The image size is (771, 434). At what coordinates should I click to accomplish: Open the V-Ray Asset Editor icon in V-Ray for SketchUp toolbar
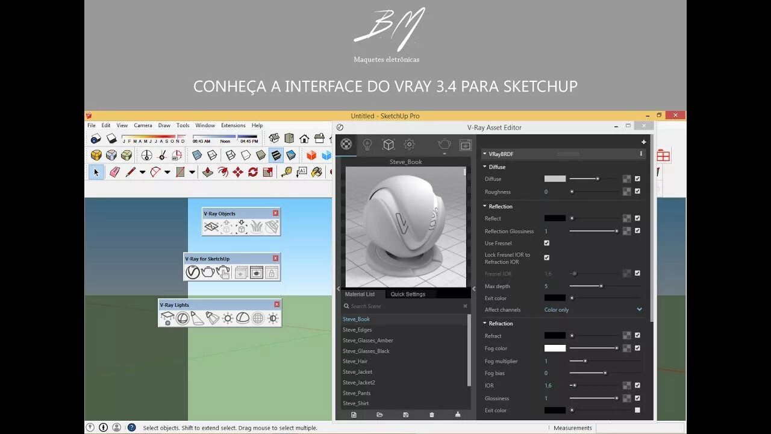pyautogui.click(x=193, y=272)
